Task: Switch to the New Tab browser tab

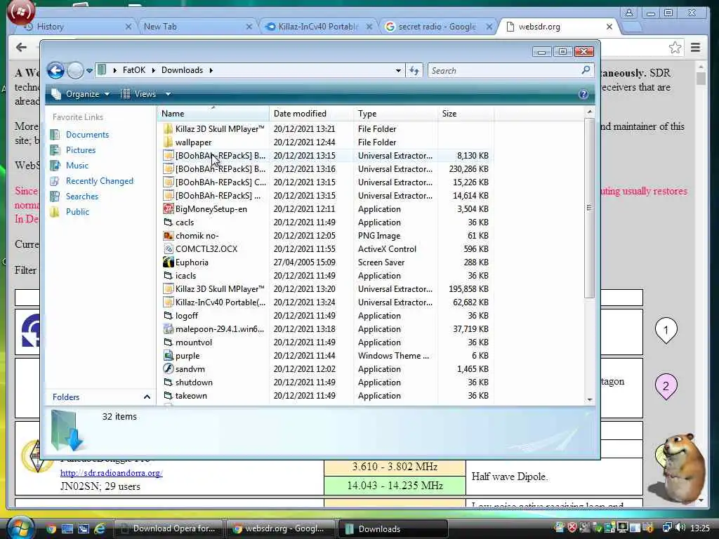Action: pyautogui.click(x=197, y=27)
